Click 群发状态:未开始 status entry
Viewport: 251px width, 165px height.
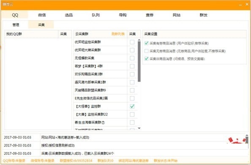click(x=166, y=160)
